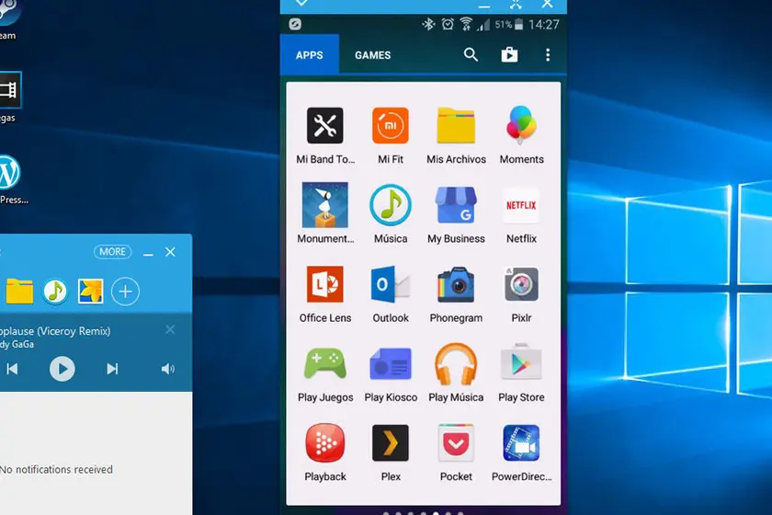Launch the Mi Fit app
Image resolution: width=772 pixels, height=515 pixels.
click(391, 126)
